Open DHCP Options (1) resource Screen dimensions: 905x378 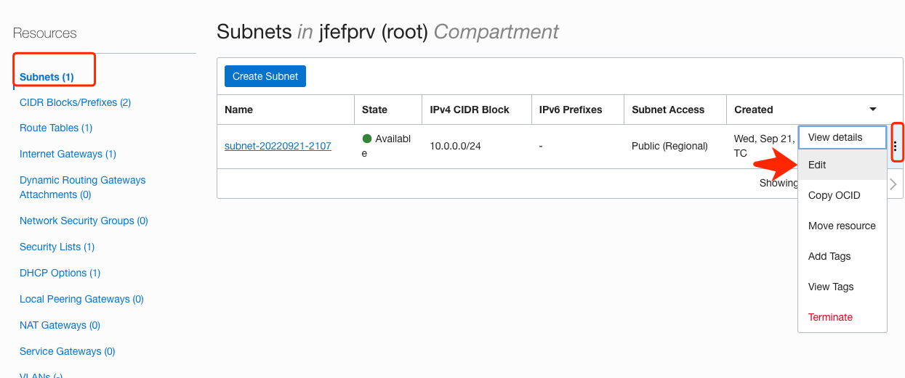tap(60, 273)
